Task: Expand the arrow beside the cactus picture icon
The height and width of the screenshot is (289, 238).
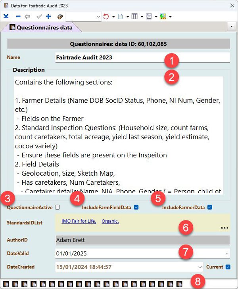Action: [170, 17]
